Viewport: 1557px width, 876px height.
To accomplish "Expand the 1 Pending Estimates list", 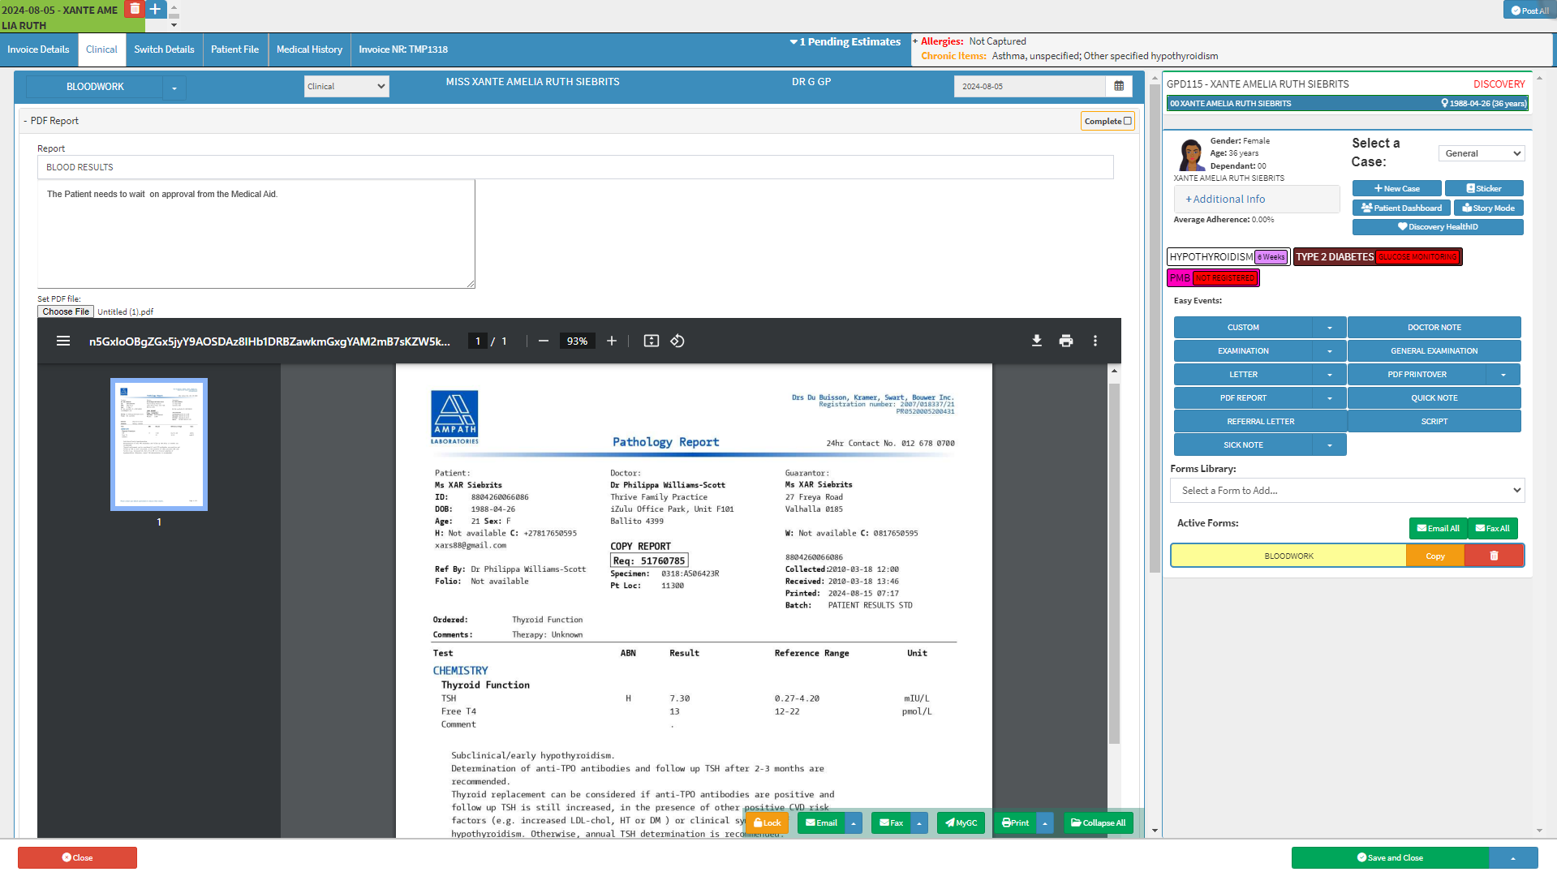I will coord(845,42).
